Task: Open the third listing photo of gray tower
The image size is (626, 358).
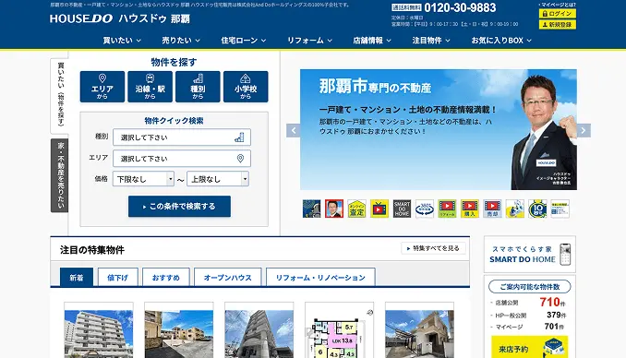Action: 259,334
